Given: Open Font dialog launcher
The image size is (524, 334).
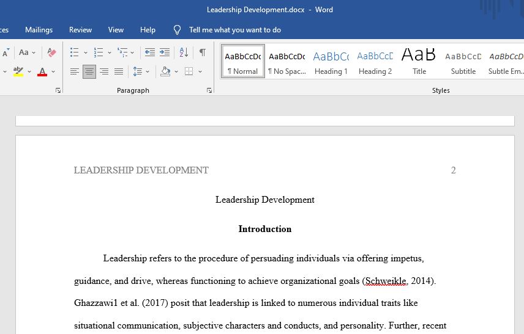Looking at the screenshot, I should click(x=58, y=90).
